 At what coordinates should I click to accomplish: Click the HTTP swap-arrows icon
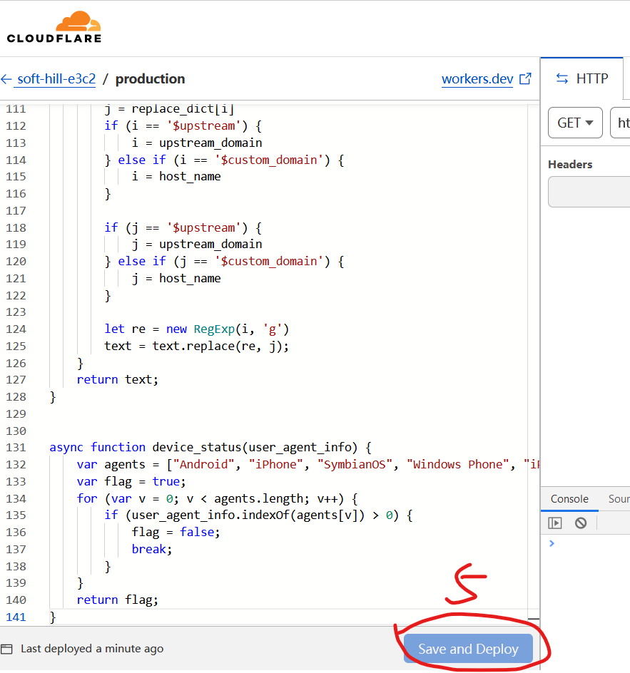pyautogui.click(x=562, y=79)
